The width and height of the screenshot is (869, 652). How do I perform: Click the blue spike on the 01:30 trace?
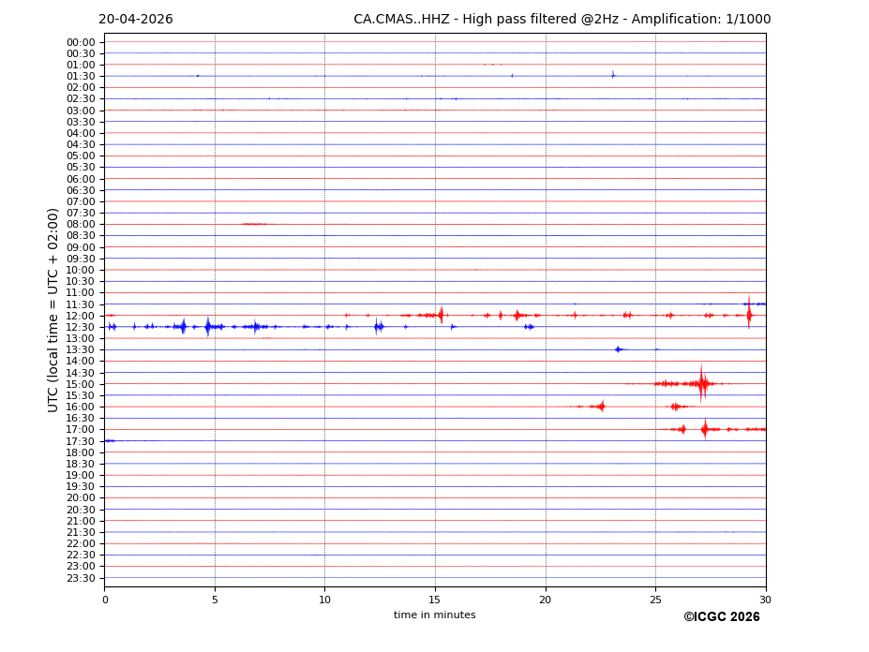point(613,75)
